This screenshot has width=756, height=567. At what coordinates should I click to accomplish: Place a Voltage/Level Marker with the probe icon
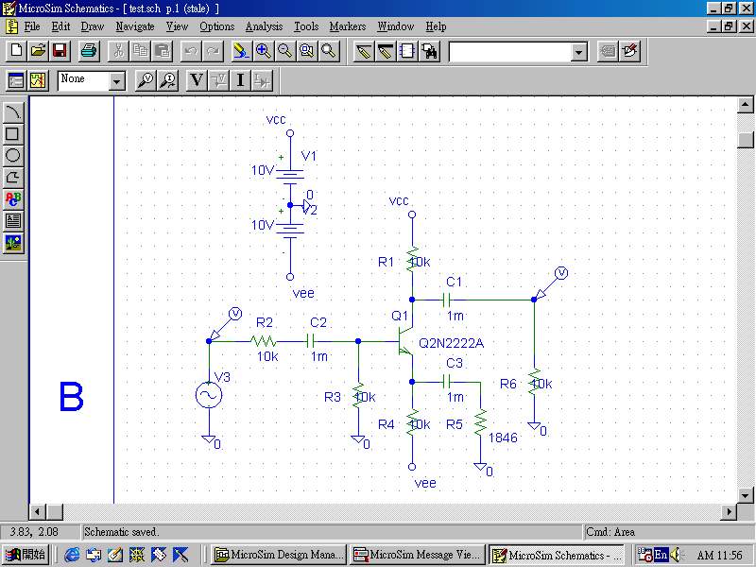(146, 80)
